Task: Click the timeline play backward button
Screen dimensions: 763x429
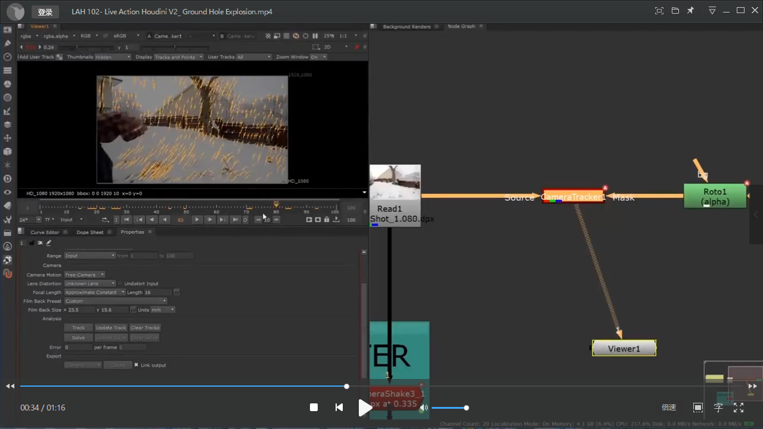Action: [x=164, y=220]
